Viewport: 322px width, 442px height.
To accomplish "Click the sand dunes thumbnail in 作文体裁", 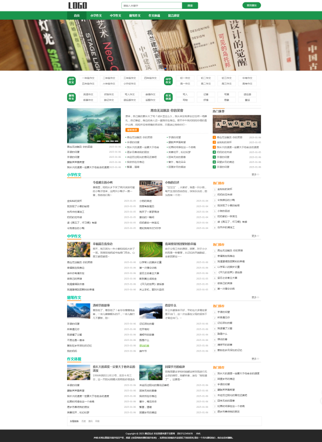I will click(78, 372).
